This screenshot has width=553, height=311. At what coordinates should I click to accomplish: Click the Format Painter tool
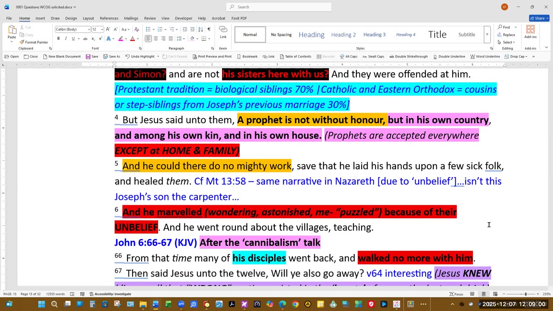coord(34,42)
